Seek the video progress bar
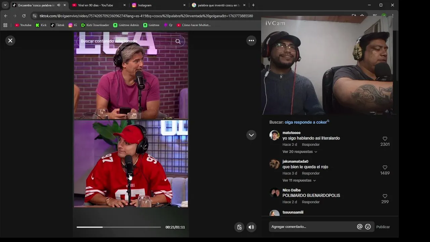Image resolution: width=430 pixels, height=242 pixels. click(x=119, y=227)
